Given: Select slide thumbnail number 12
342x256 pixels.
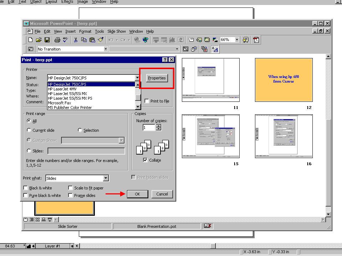Looking at the screenshot, I should [x=284, y=80].
